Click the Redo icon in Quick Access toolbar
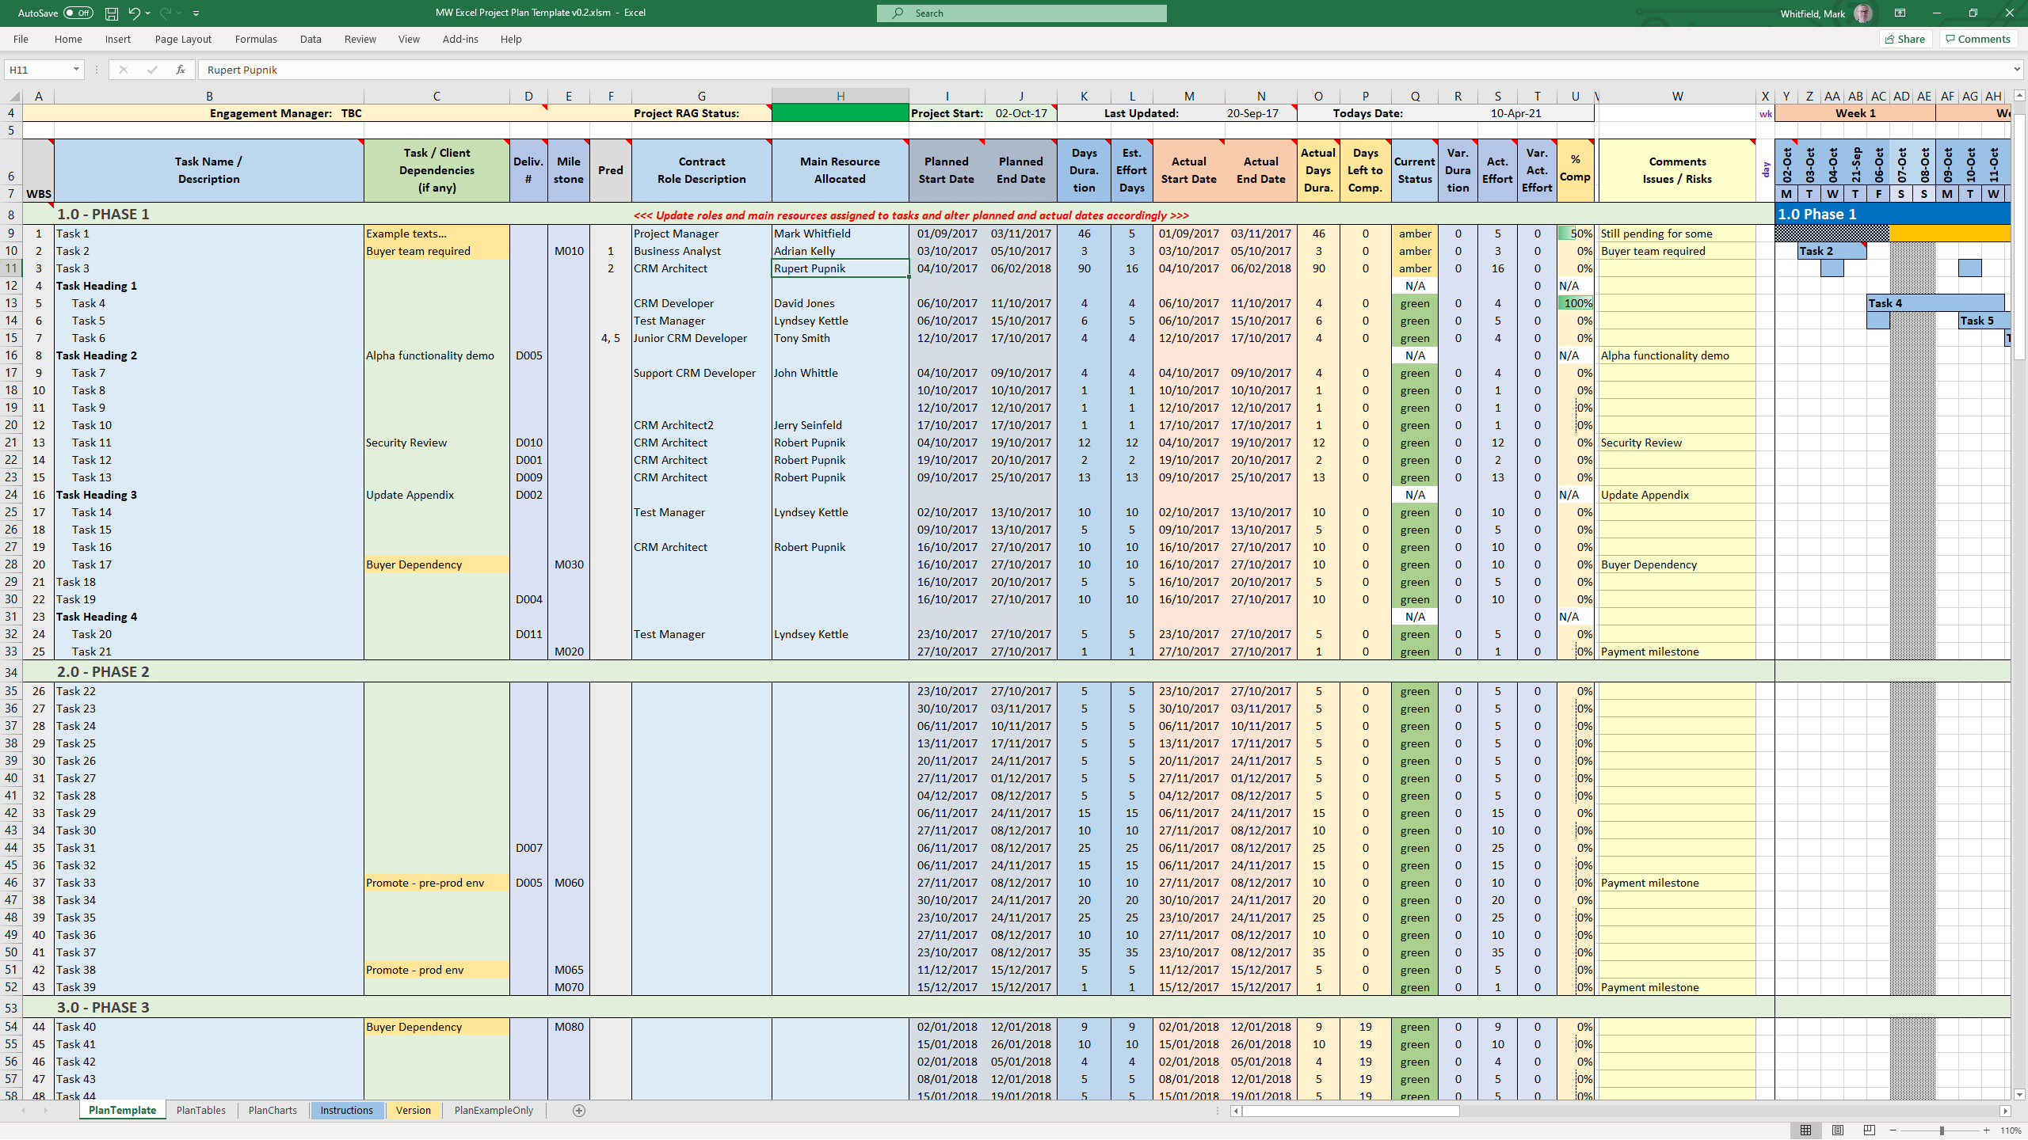The image size is (2028, 1140). tap(167, 13)
